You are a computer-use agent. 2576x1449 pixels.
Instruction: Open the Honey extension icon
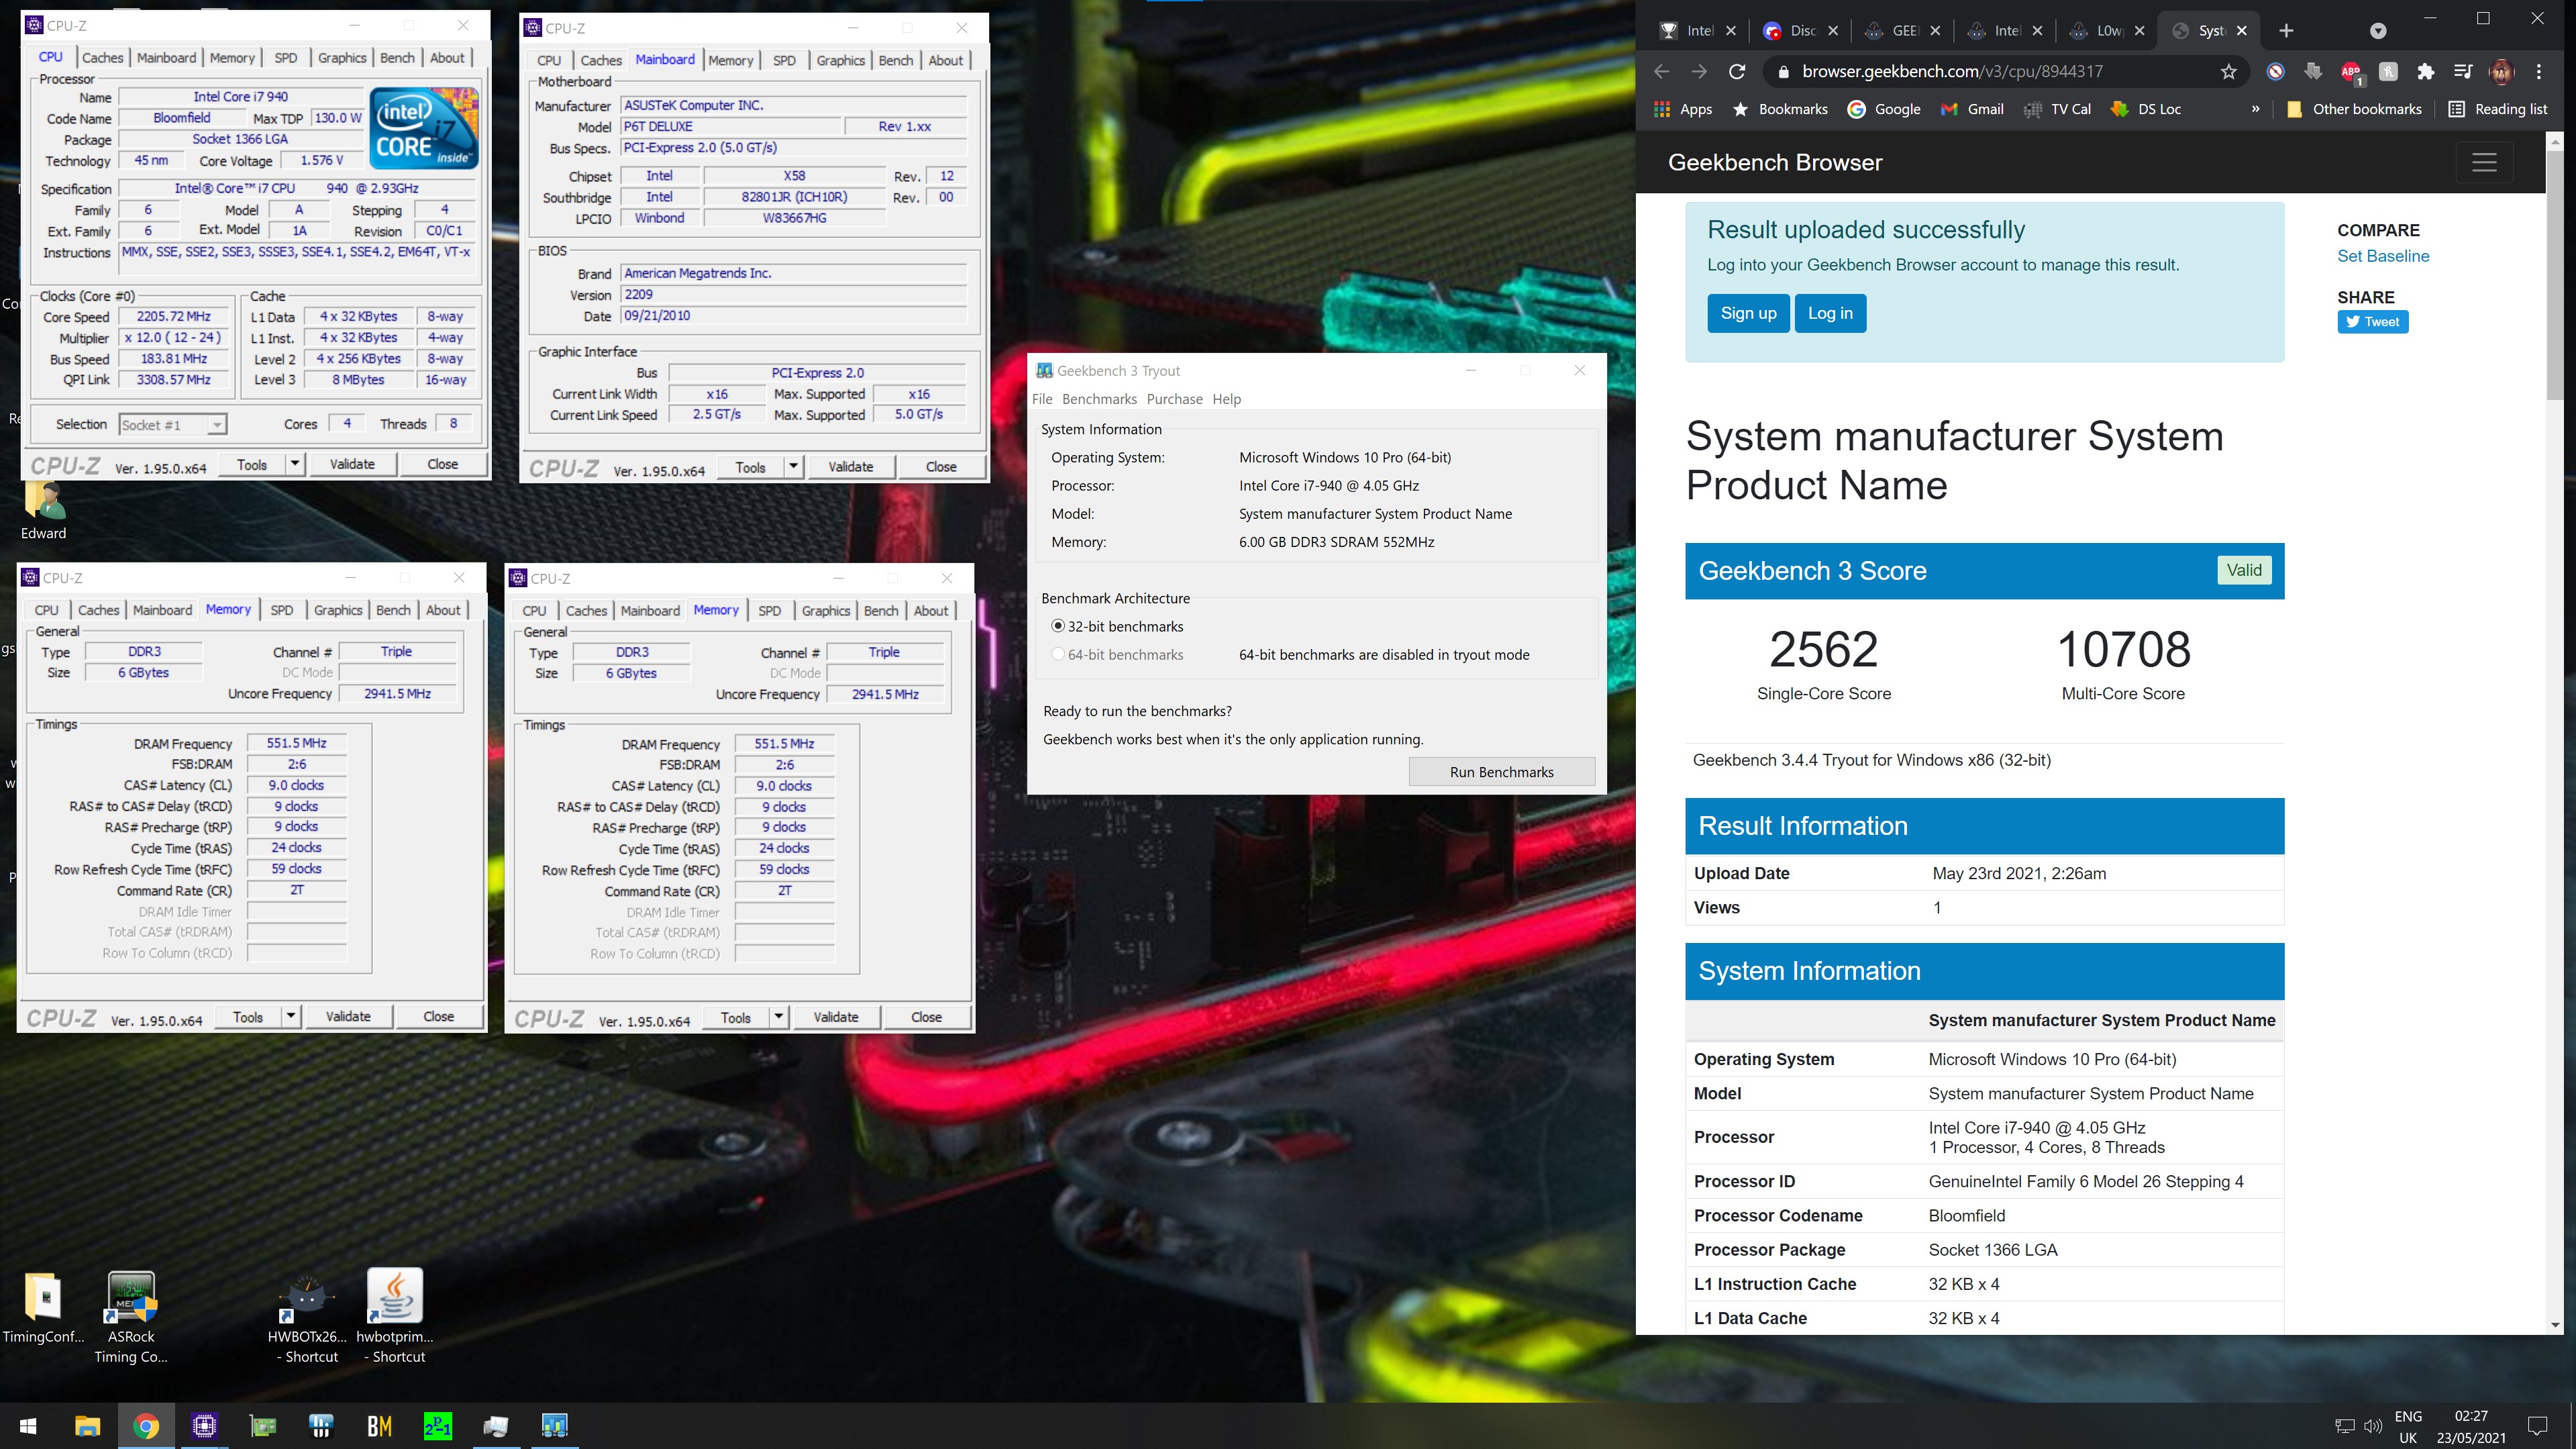coord(2388,71)
